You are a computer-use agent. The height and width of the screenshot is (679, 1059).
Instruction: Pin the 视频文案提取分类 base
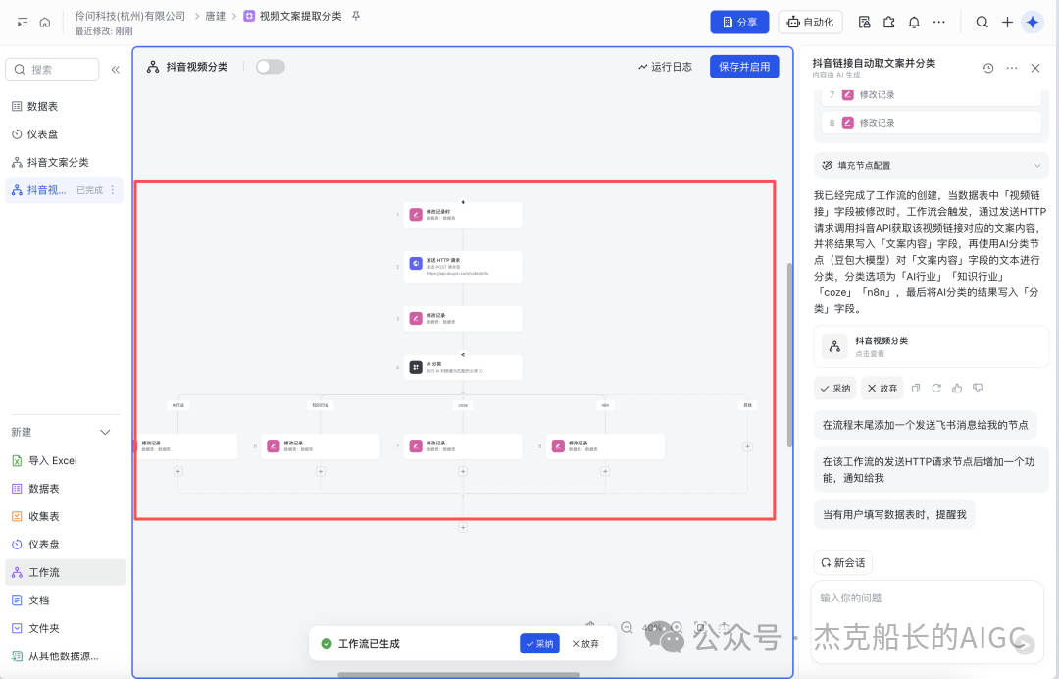pos(356,16)
